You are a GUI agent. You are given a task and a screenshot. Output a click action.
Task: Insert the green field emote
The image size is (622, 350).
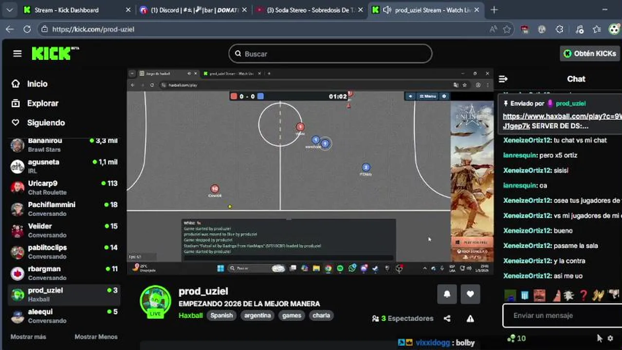tap(510, 295)
